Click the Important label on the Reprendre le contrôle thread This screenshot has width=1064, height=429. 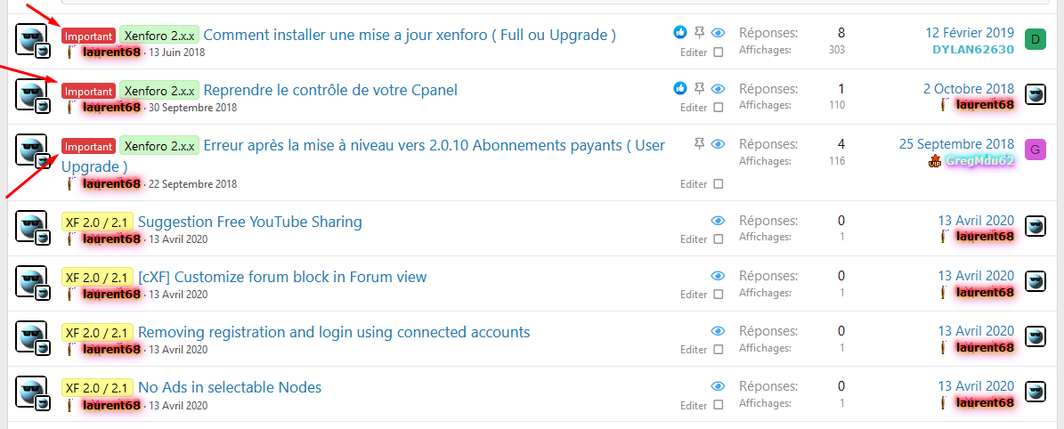(88, 91)
